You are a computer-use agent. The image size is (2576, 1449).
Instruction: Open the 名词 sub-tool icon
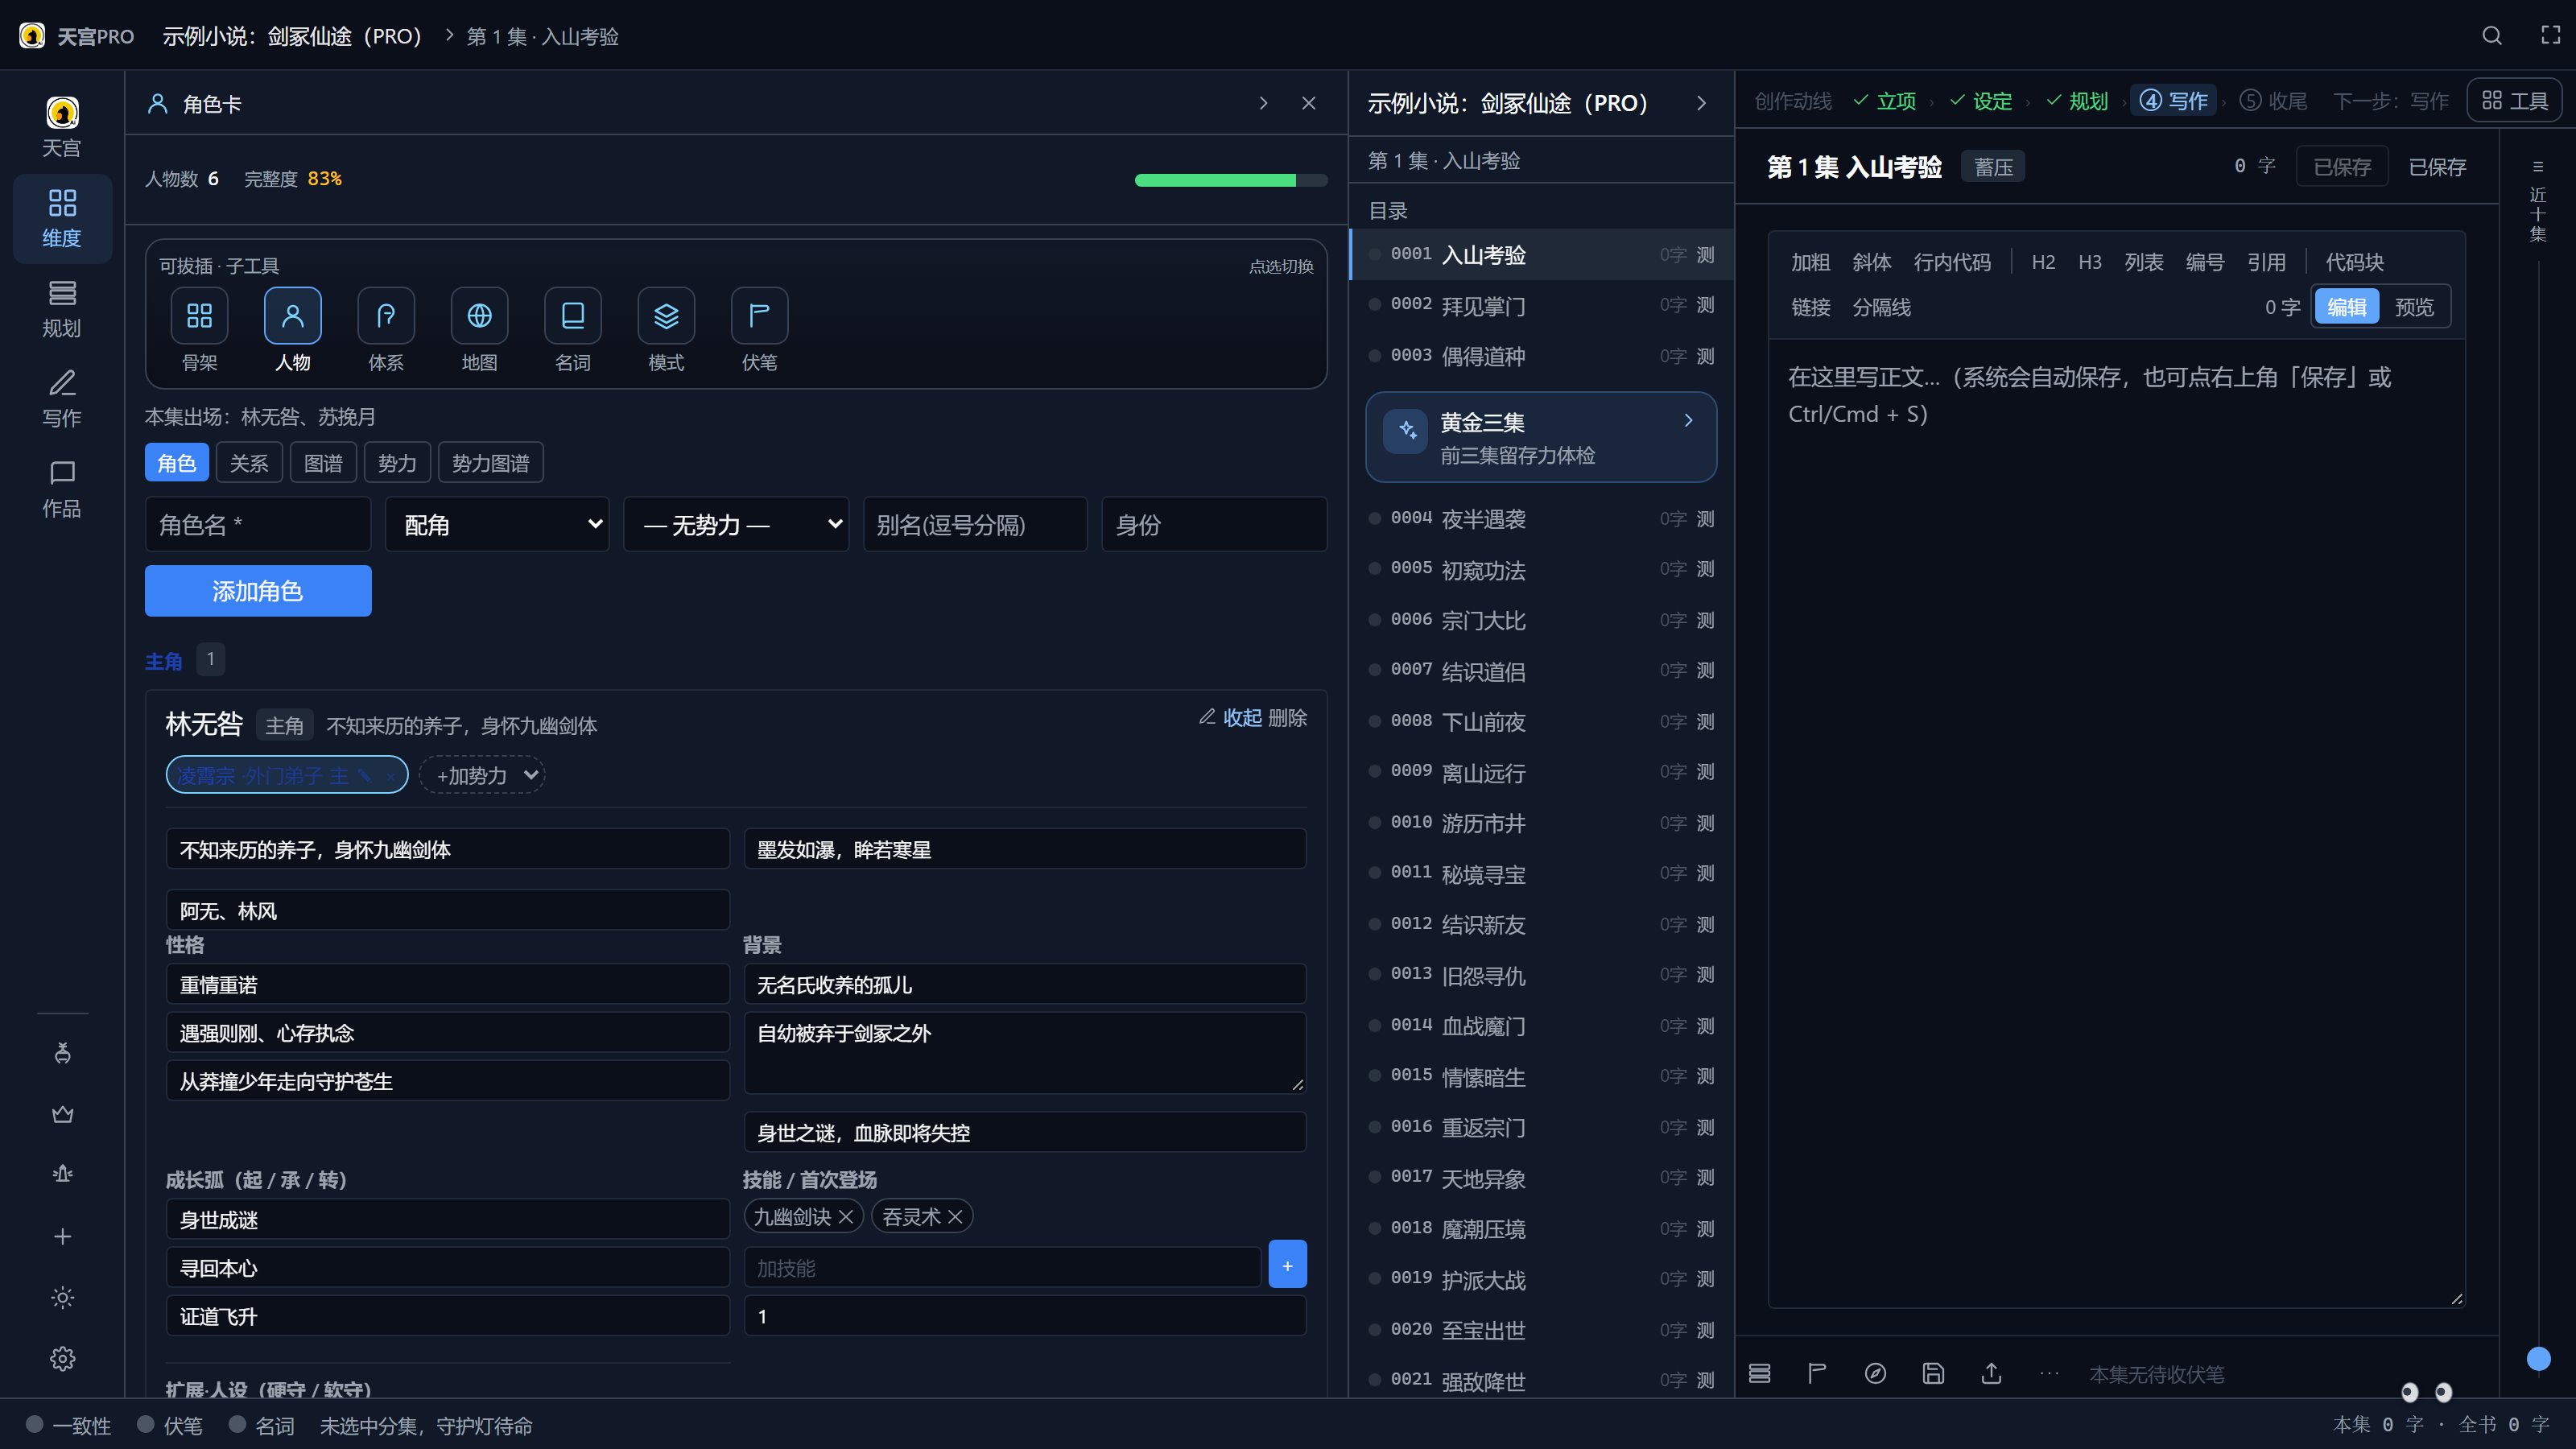(x=573, y=316)
